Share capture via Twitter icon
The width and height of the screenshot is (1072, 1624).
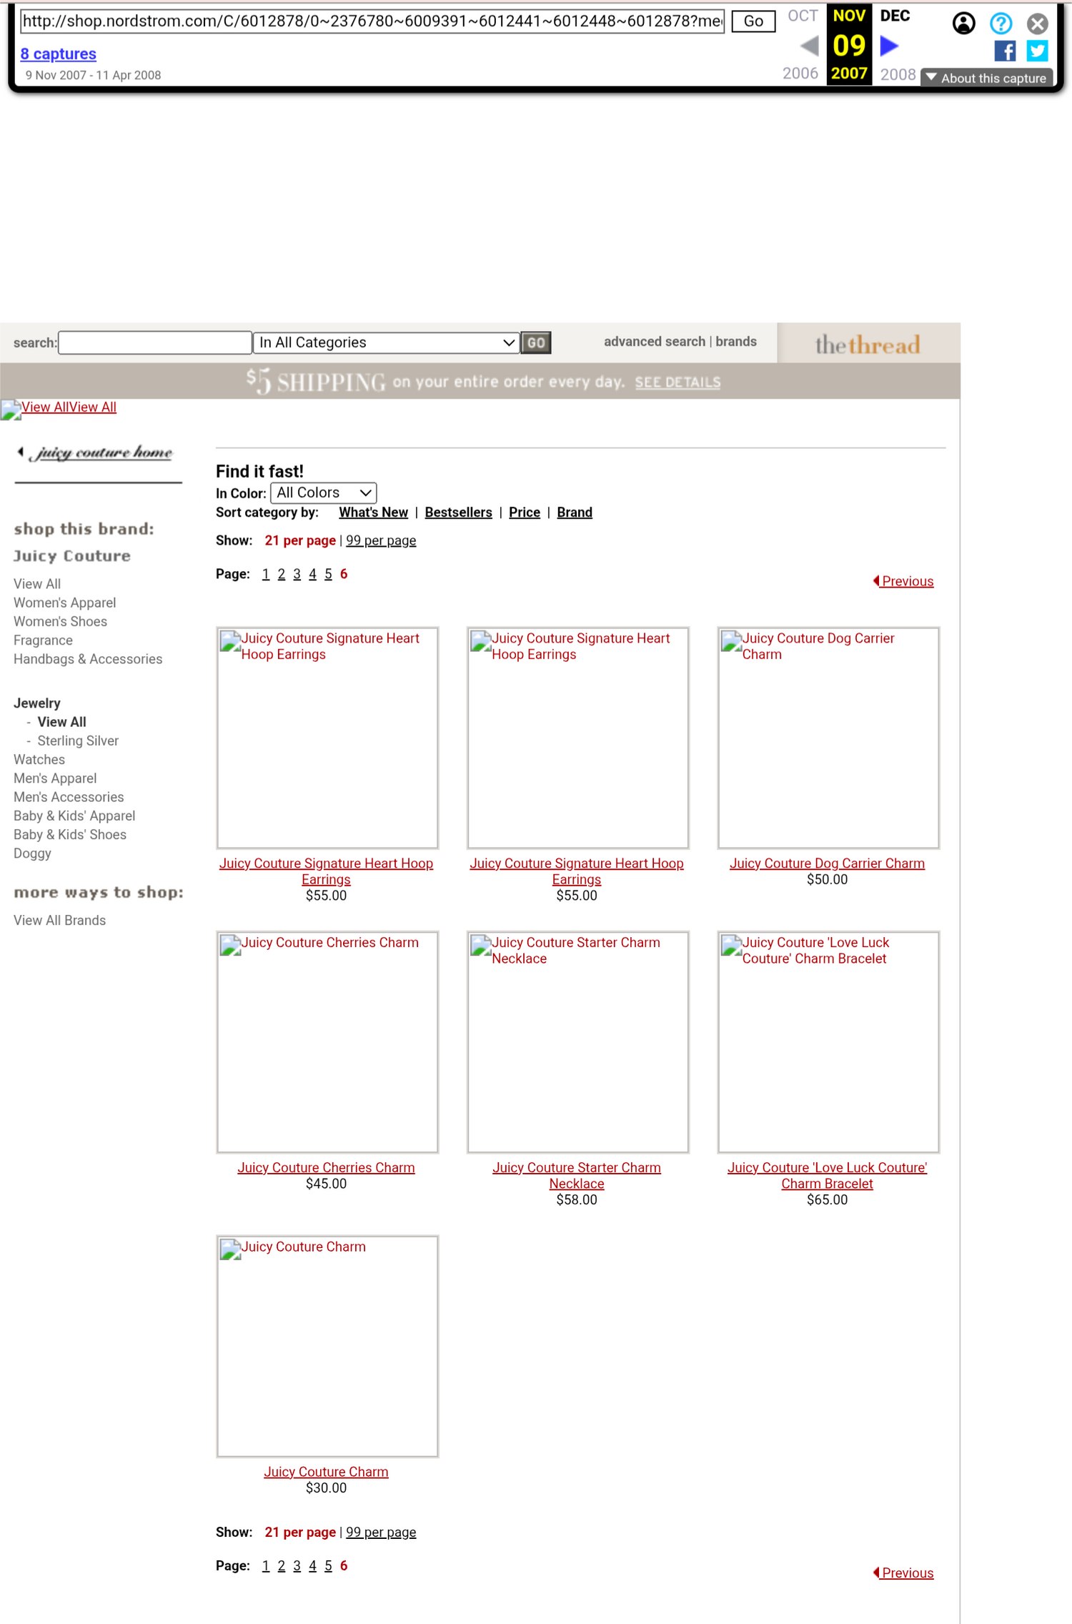[x=1037, y=51]
